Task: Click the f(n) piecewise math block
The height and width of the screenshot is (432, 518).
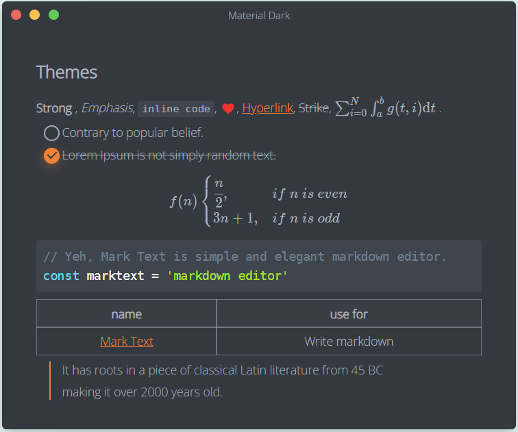Action: tap(258, 201)
